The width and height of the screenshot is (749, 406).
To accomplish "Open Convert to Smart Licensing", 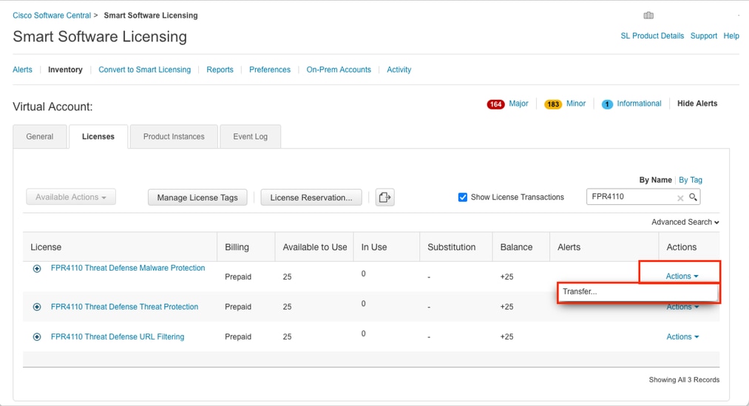I will click(x=144, y=70).
